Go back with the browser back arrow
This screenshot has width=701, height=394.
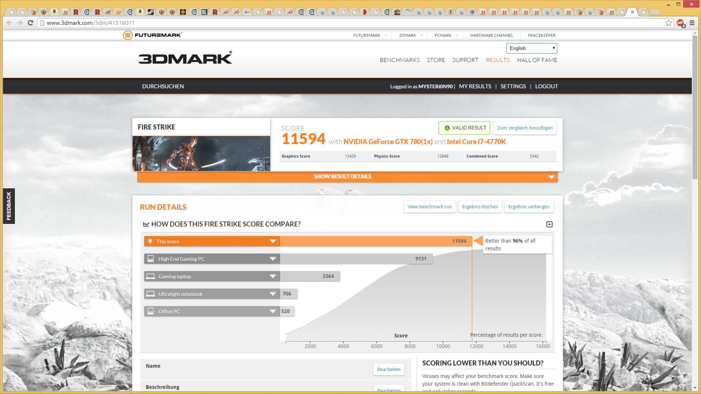10,23
